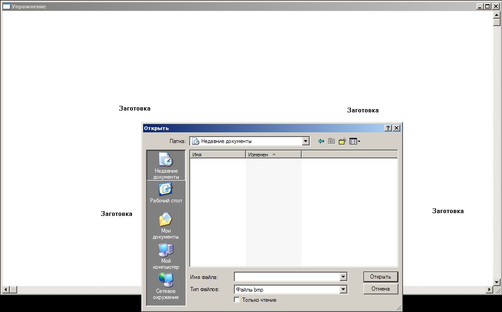Expand the Имя файла dropdown arrow

(343, 277)
